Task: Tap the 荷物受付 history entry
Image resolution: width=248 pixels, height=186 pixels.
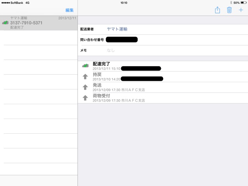Action: [163, 98]
